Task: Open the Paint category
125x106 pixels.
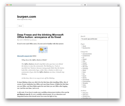Action: pos(84,72)
